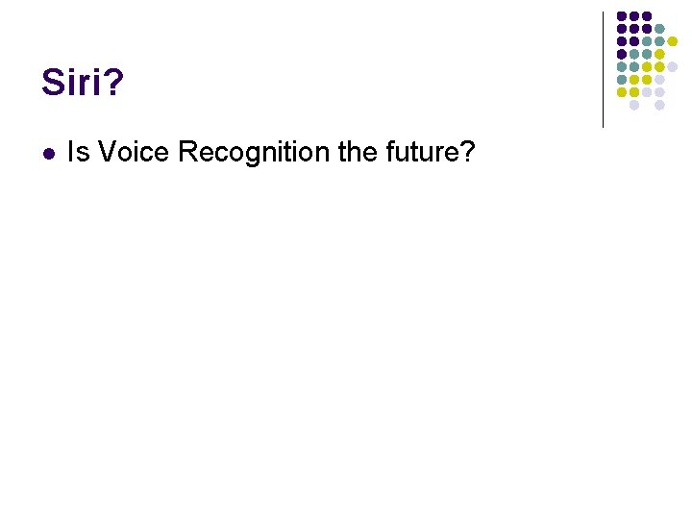Click the lavender dot at fifth row's far right
Screen dimensions: 692x519
point(673,67)
